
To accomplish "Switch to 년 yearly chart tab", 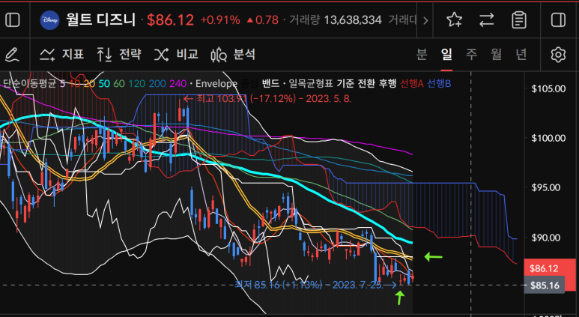I will pyautogui.click(x=521, y=55).
